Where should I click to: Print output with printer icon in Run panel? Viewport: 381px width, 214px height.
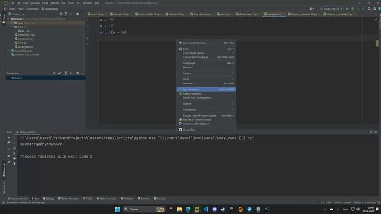tap(14, 158)
